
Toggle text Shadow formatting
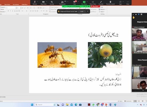pos(15,11)
